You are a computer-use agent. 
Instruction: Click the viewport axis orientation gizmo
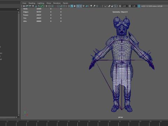click(26, 113)
